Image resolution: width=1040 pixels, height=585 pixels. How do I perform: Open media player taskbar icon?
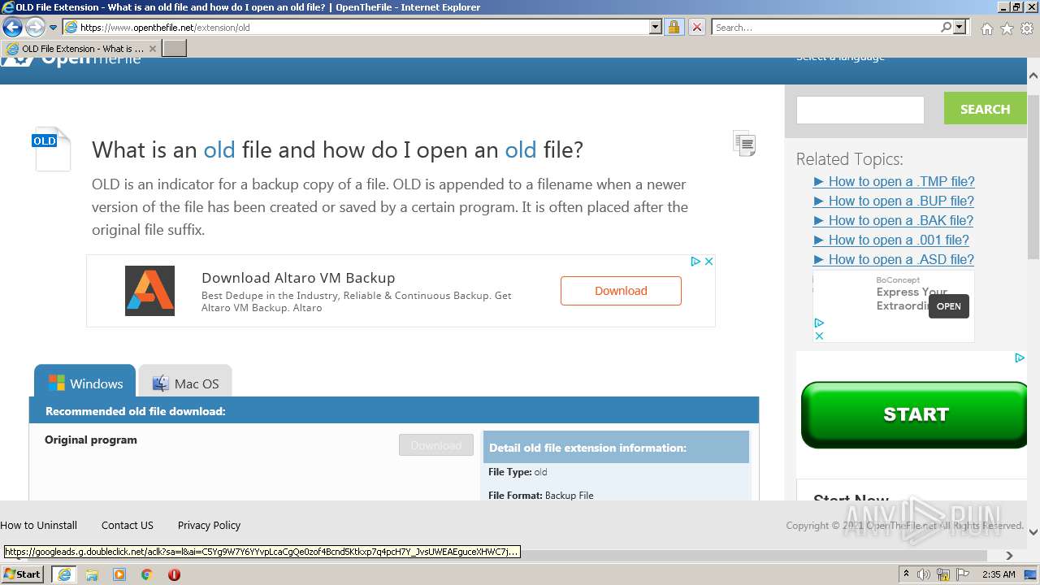coord(119,574)
